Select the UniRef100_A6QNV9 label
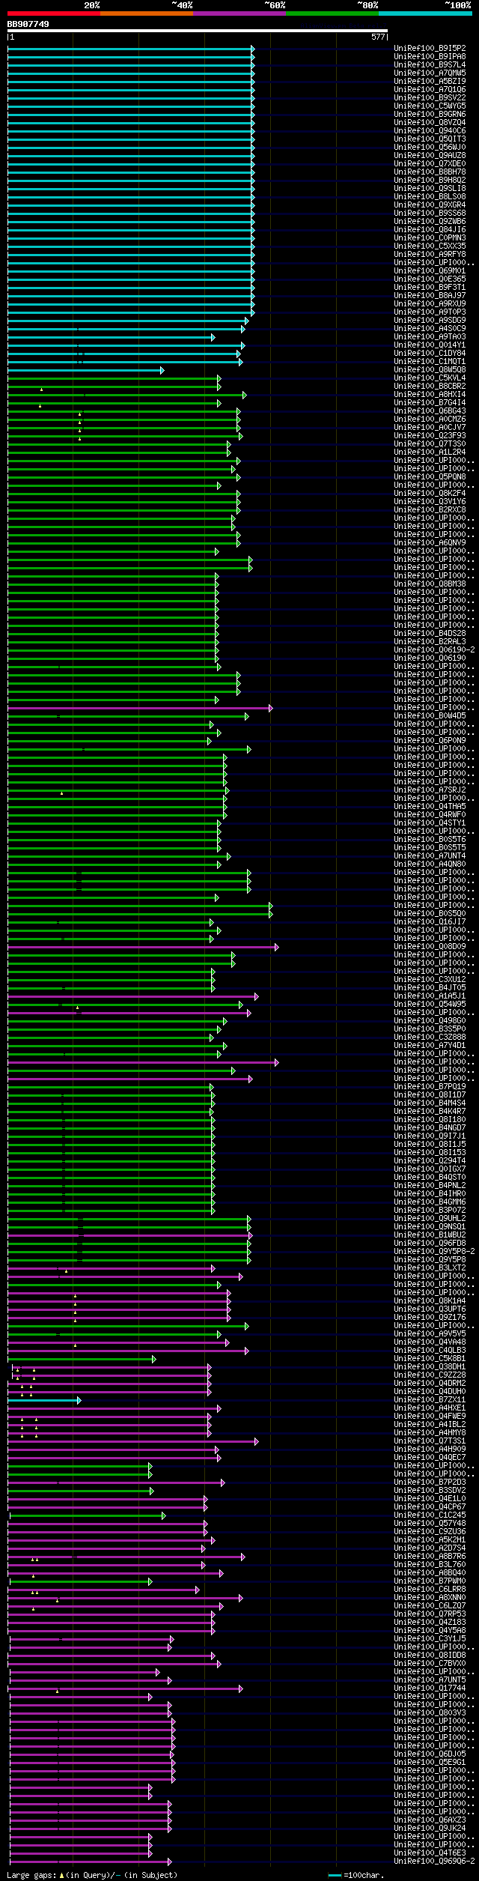This screenshot has width=479, height=1881. (x=430, y=542)
